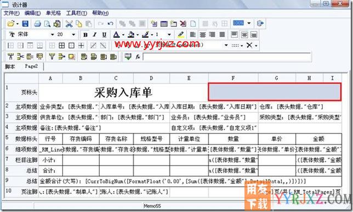This screenshot has height=212, width=353.
Task: Toggle vertical align top
Action: 235,35
